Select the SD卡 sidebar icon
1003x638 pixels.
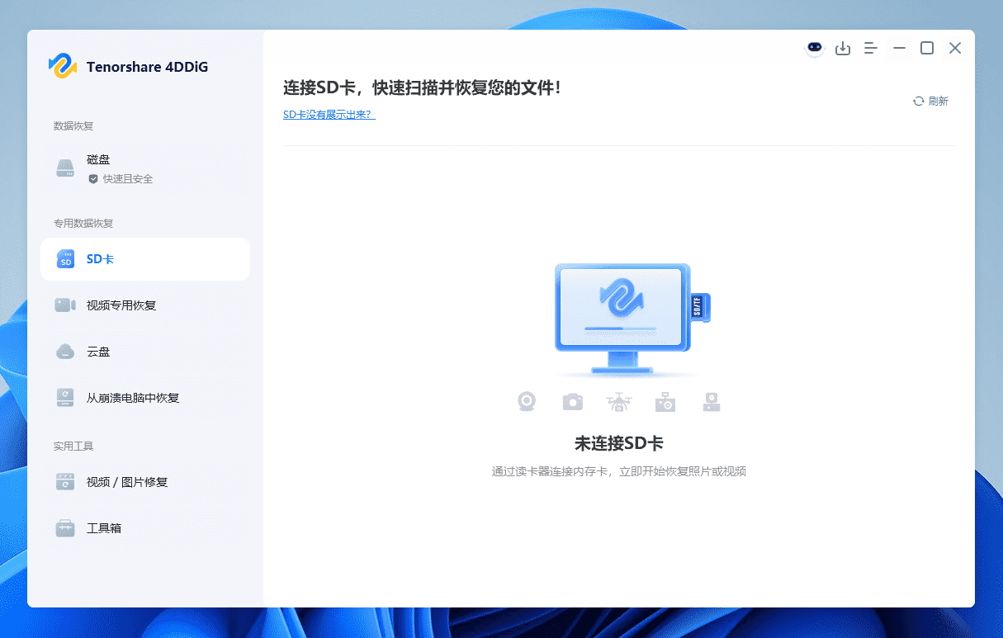[65, 258]
